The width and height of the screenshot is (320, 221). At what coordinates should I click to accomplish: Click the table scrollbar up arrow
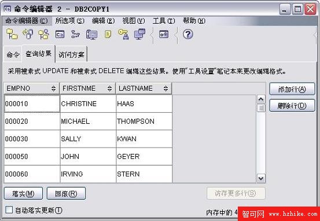pyautogui.click(x=261, y=100)
